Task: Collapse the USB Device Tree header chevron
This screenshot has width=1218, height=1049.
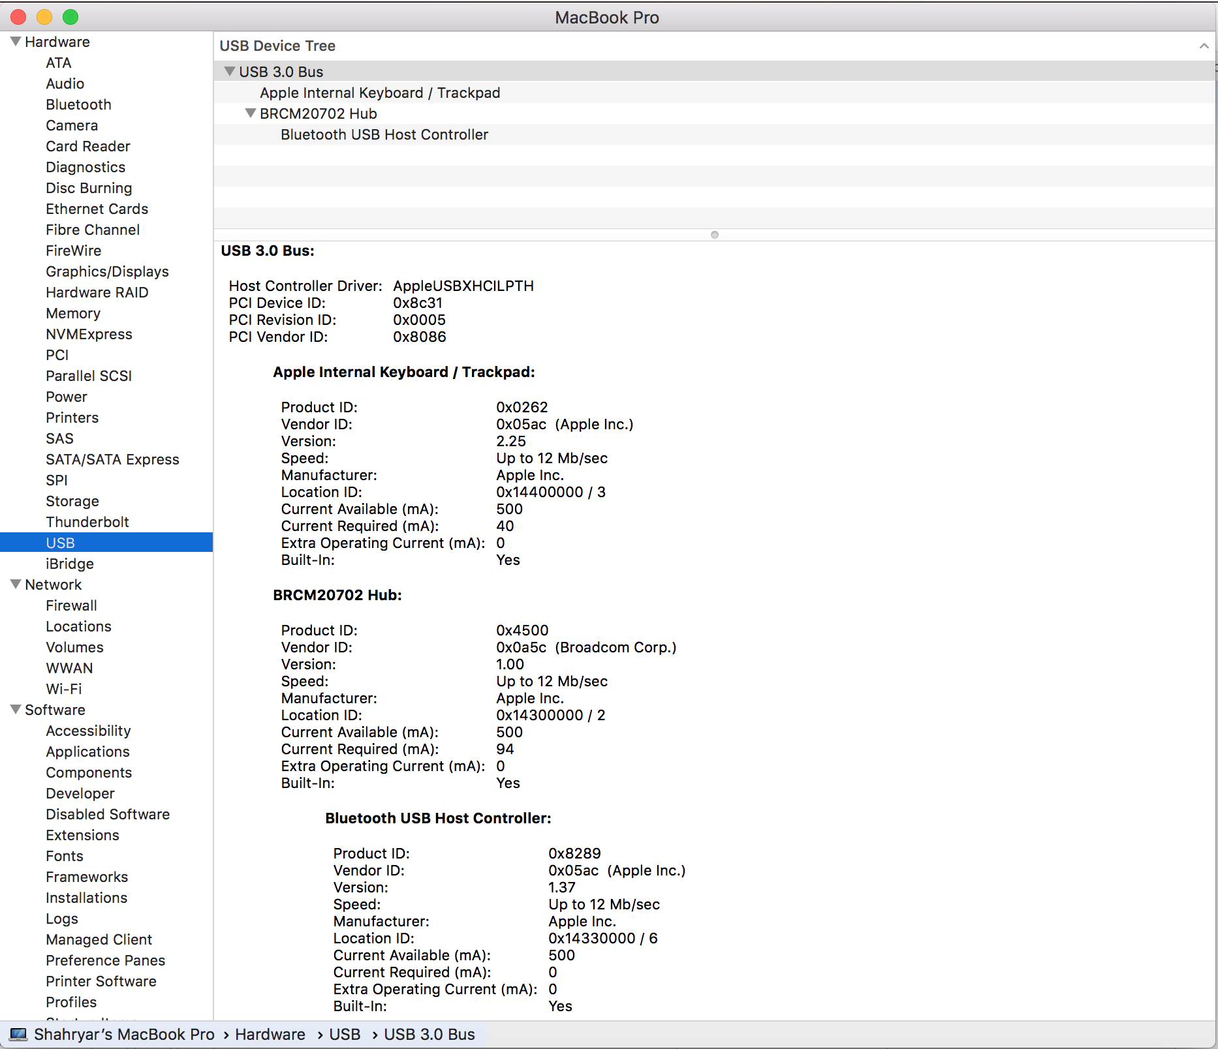Action: coord(1204,46)
